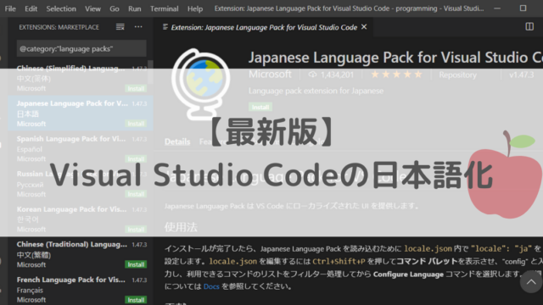Select Korean Language Pack list entry
Image resolution: width=543 pixels, height=305 pixels.
81,219
